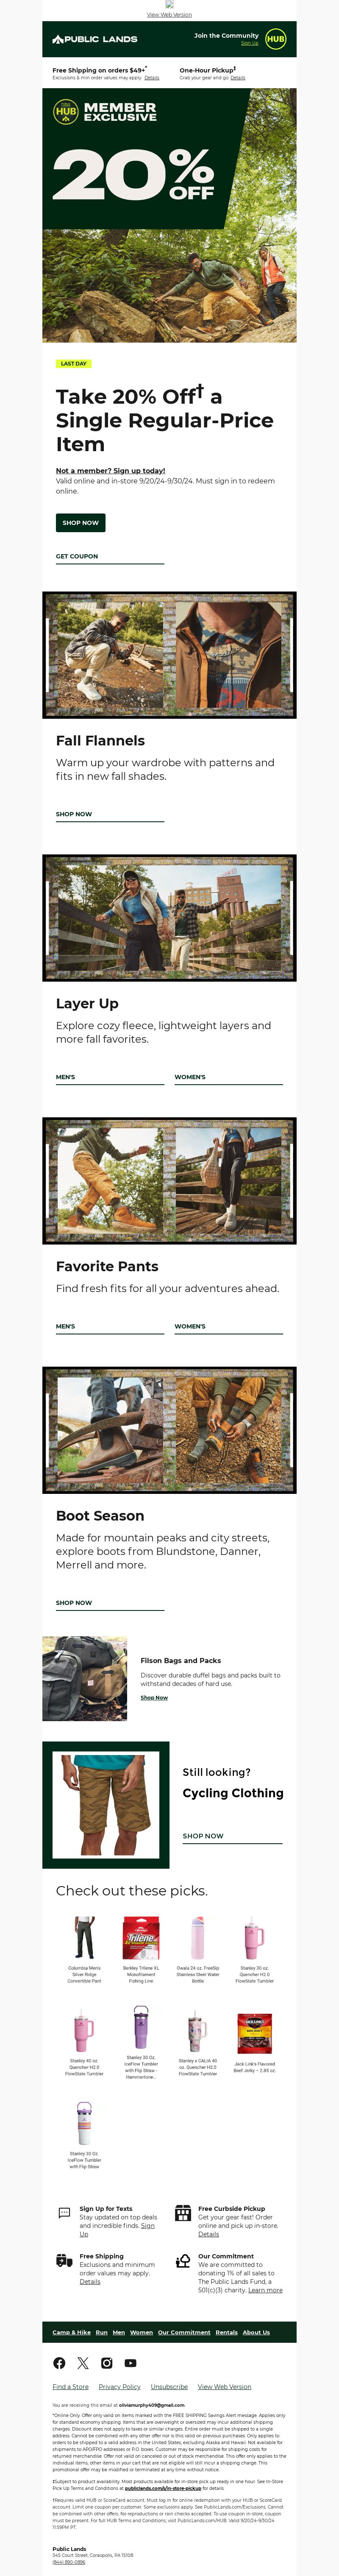Image resolution: width=339 pixels, height=2576 pixels.
Task: Open the Camp & Hike menu item
Action: [x=72, y=2332]
